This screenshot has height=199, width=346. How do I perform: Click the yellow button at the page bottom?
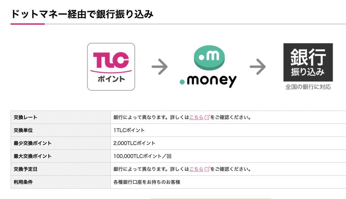click(x=210, y=198)
